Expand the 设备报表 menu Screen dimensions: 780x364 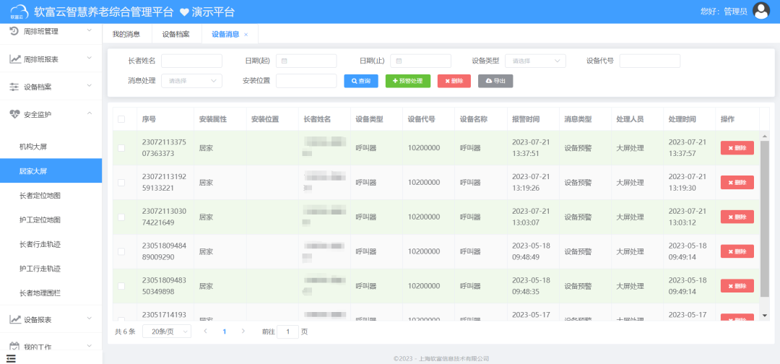tap(90, 318)
